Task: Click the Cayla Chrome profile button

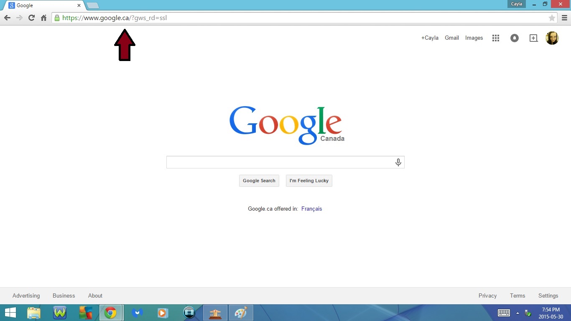Action: coord(517,4)
